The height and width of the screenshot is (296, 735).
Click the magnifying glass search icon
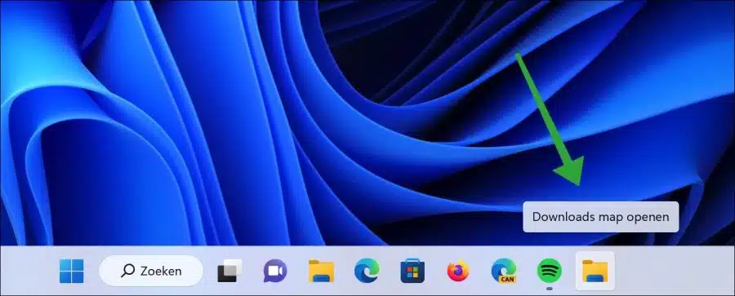127,271
